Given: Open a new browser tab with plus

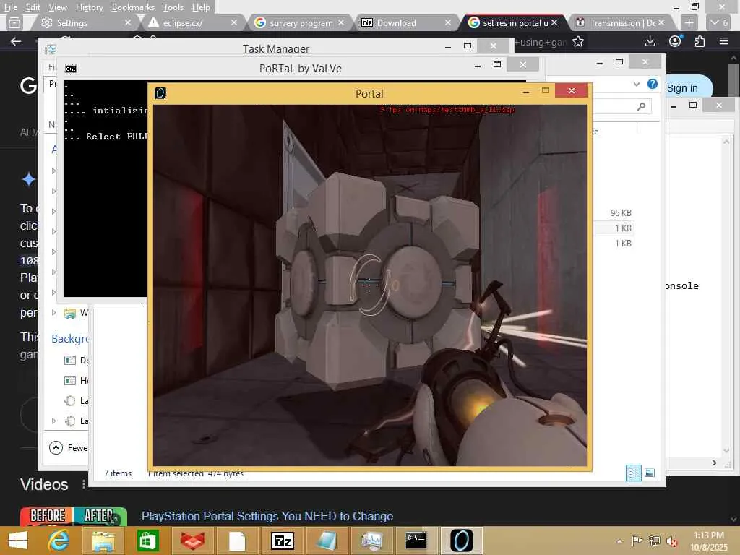Looking at the screenshot, I should (689, 22).
